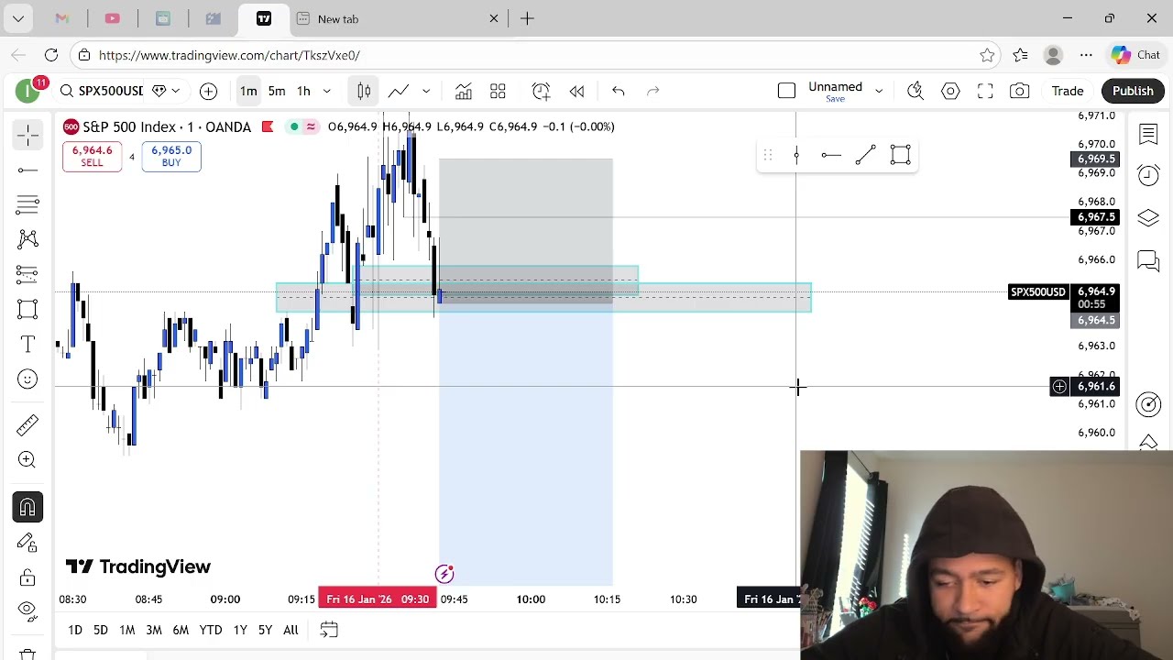Open the layout templates grid
The height and width of the screenshot is (660, 1173).
pyautogui.click(x=498, y=91)
